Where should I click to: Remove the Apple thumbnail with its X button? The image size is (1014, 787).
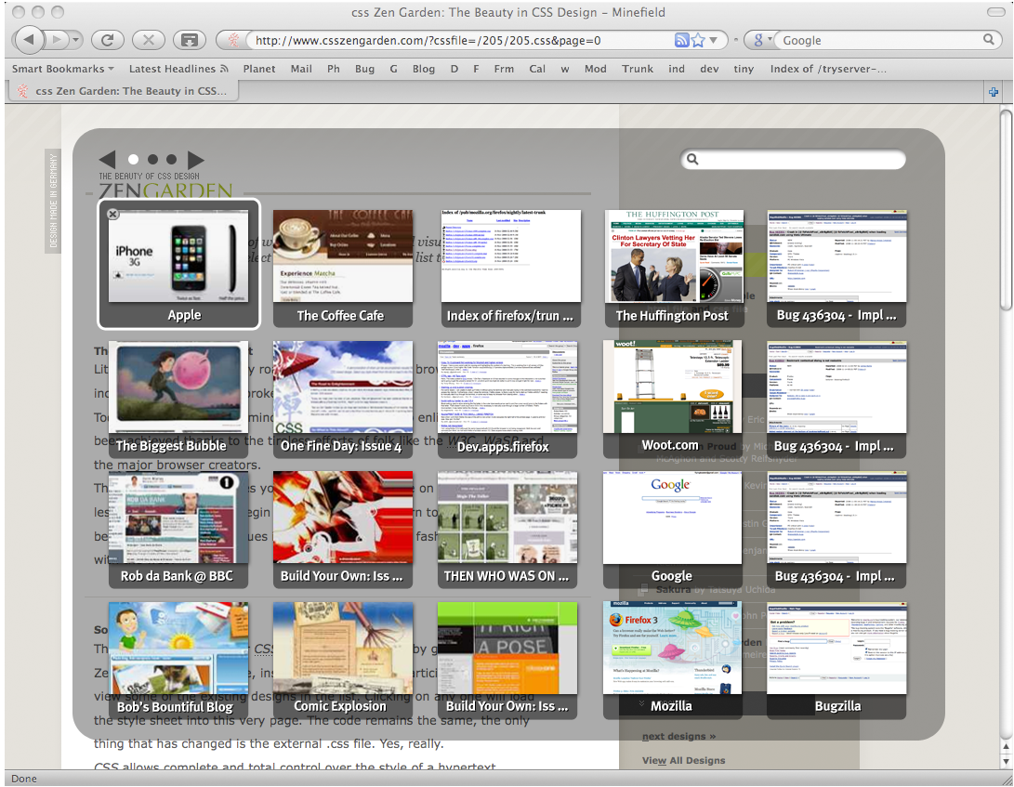(112, 214)
